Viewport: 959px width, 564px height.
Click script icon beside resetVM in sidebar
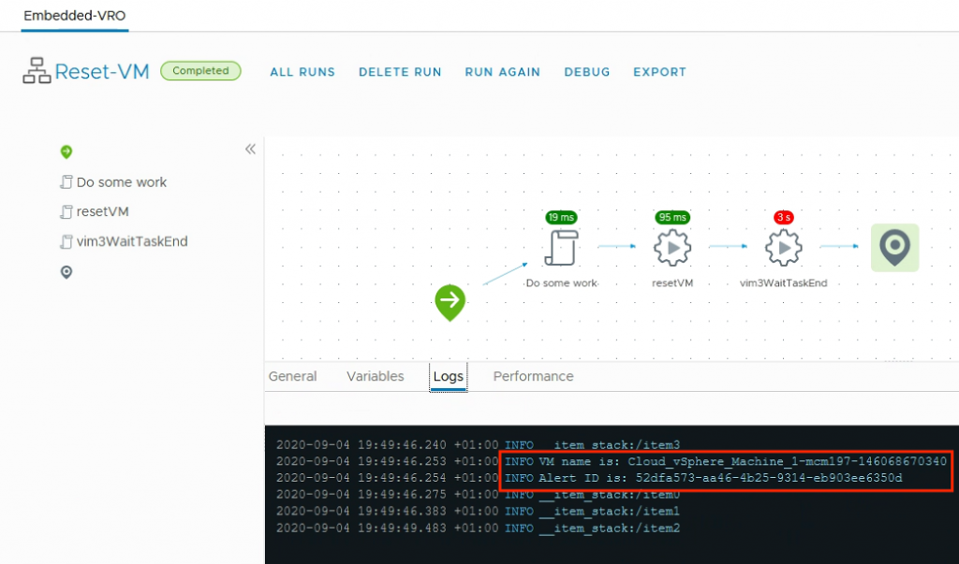(66, 211)
